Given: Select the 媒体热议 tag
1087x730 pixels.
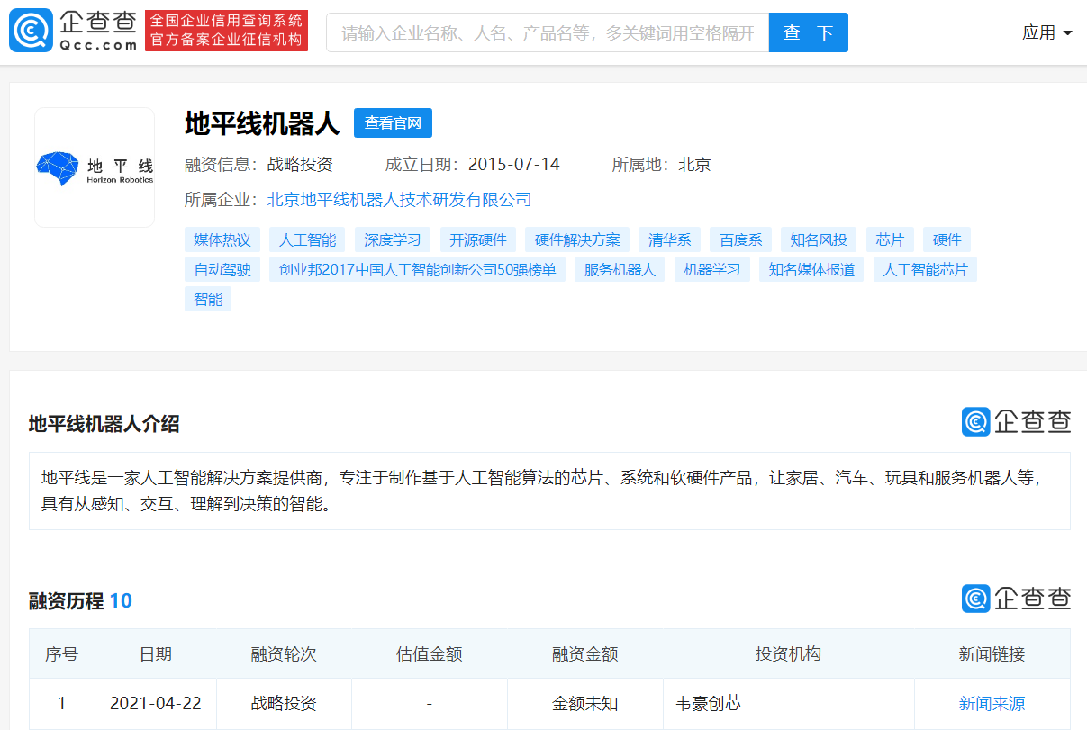Looking at the screenshot, I should (222, 239).
